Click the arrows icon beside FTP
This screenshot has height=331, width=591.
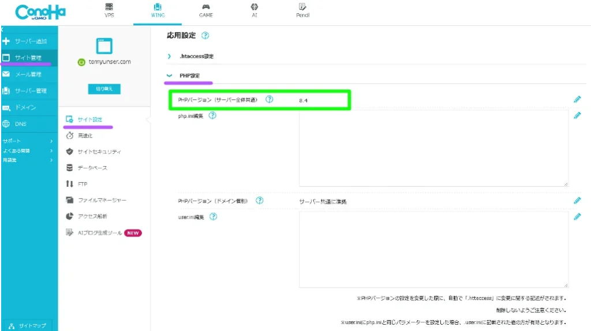point(69,184)
